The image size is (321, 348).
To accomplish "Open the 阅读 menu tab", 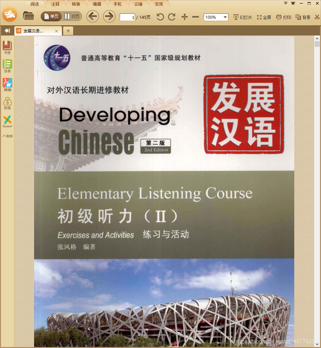I will pos(34,4).
